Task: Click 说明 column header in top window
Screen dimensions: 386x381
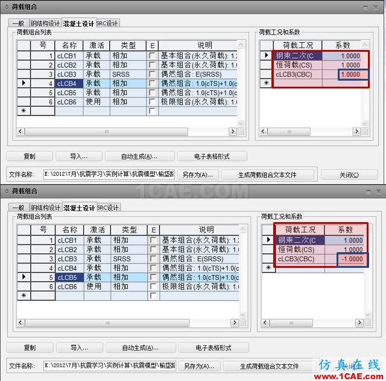Action: (198, 46)
